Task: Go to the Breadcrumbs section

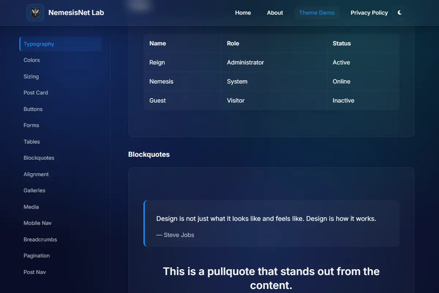Action: (x=61, y=240)
